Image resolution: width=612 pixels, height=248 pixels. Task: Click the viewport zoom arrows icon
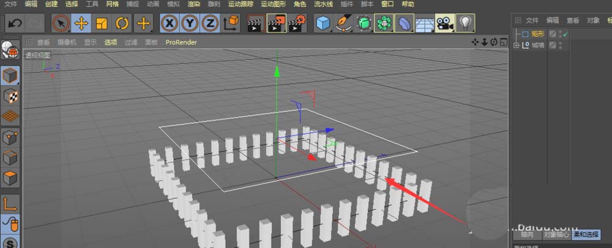point(484,42)
